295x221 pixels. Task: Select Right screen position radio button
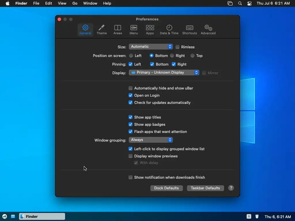[x=172, y=56]
